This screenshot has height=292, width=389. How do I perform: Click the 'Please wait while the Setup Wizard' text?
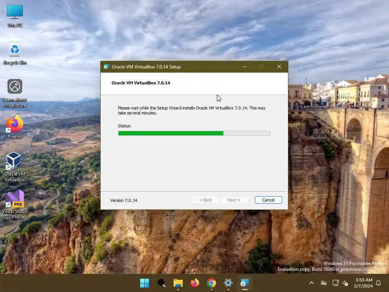coord(191,111)
